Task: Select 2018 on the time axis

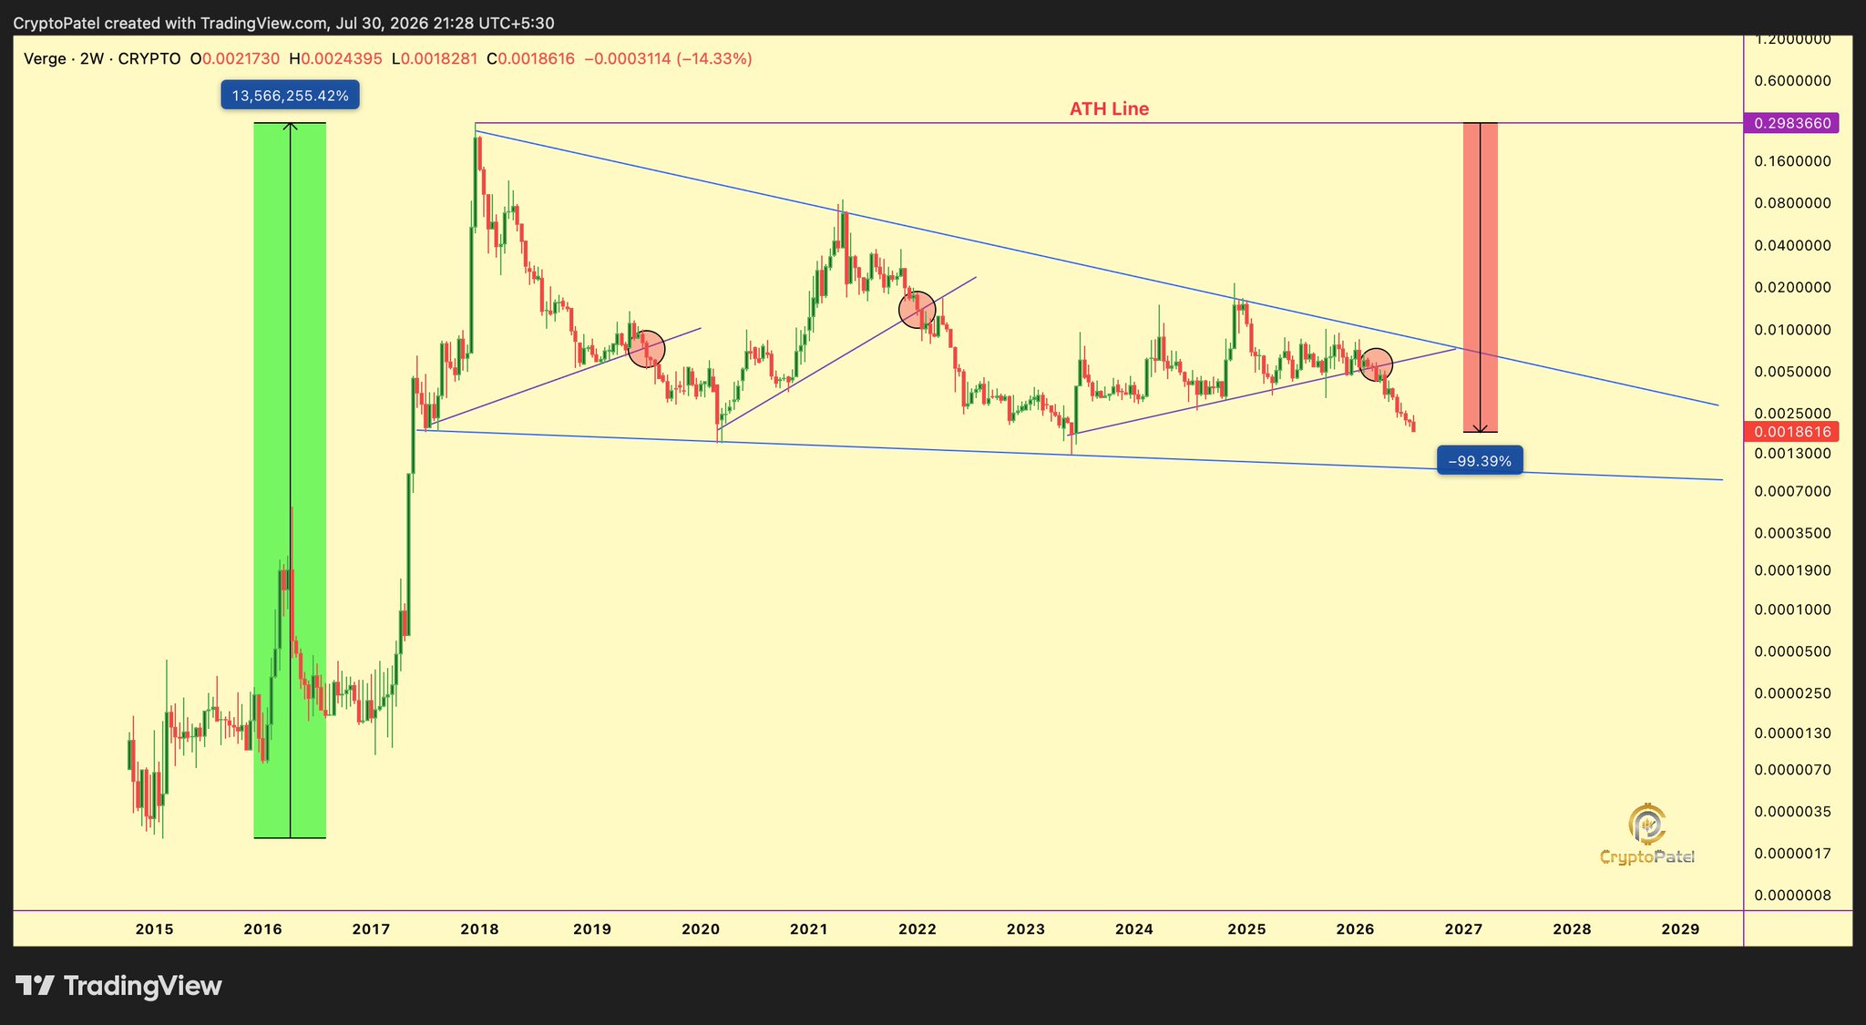Action: (x=479, y=929)
